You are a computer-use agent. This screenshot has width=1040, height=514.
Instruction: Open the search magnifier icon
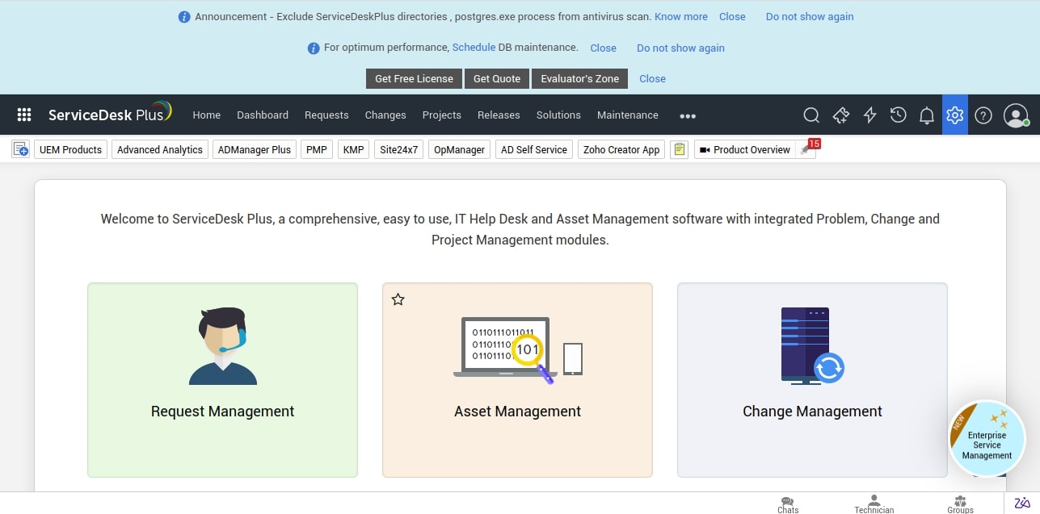coord(811,115)
